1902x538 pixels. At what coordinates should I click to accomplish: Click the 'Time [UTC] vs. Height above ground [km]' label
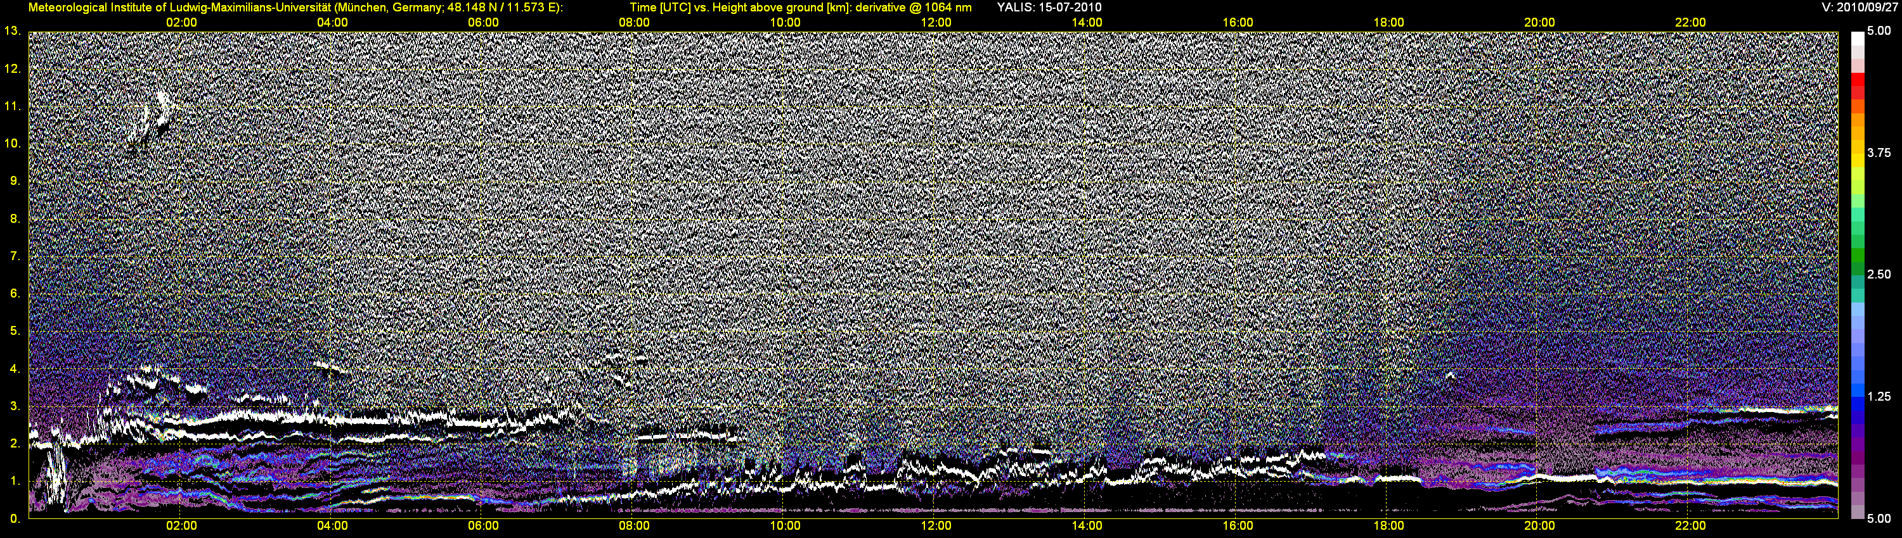740,8
